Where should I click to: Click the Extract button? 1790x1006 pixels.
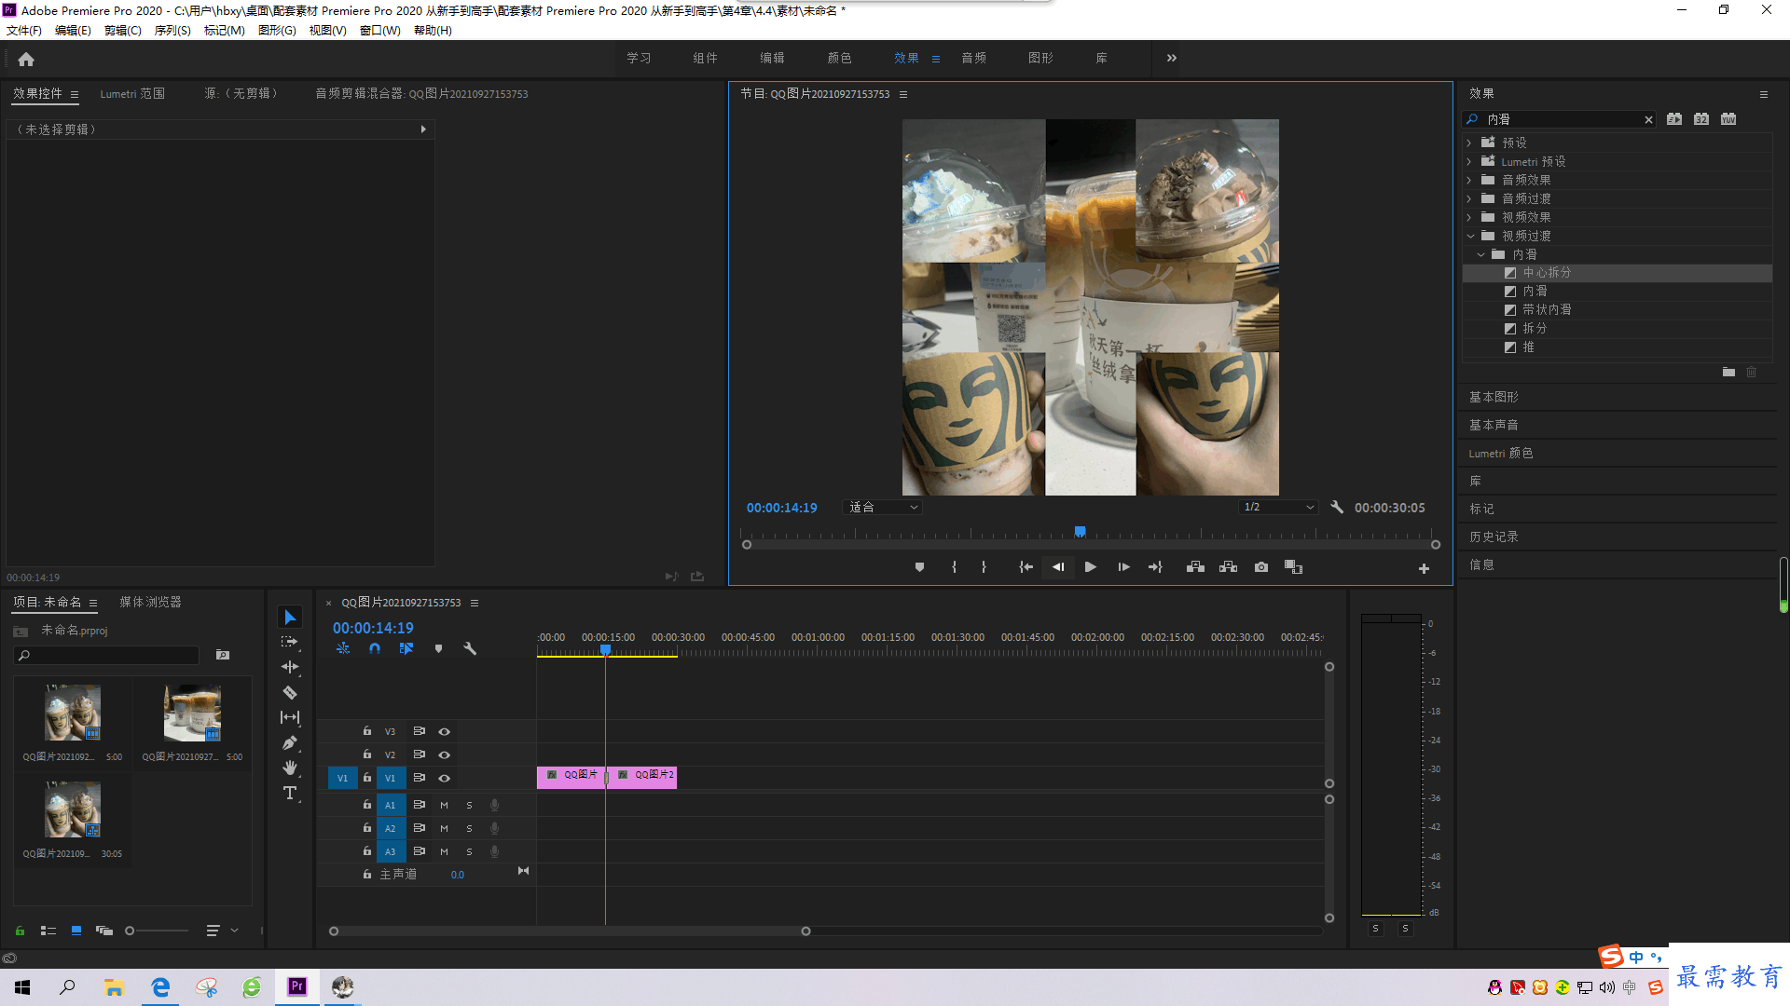point(1228,567)
